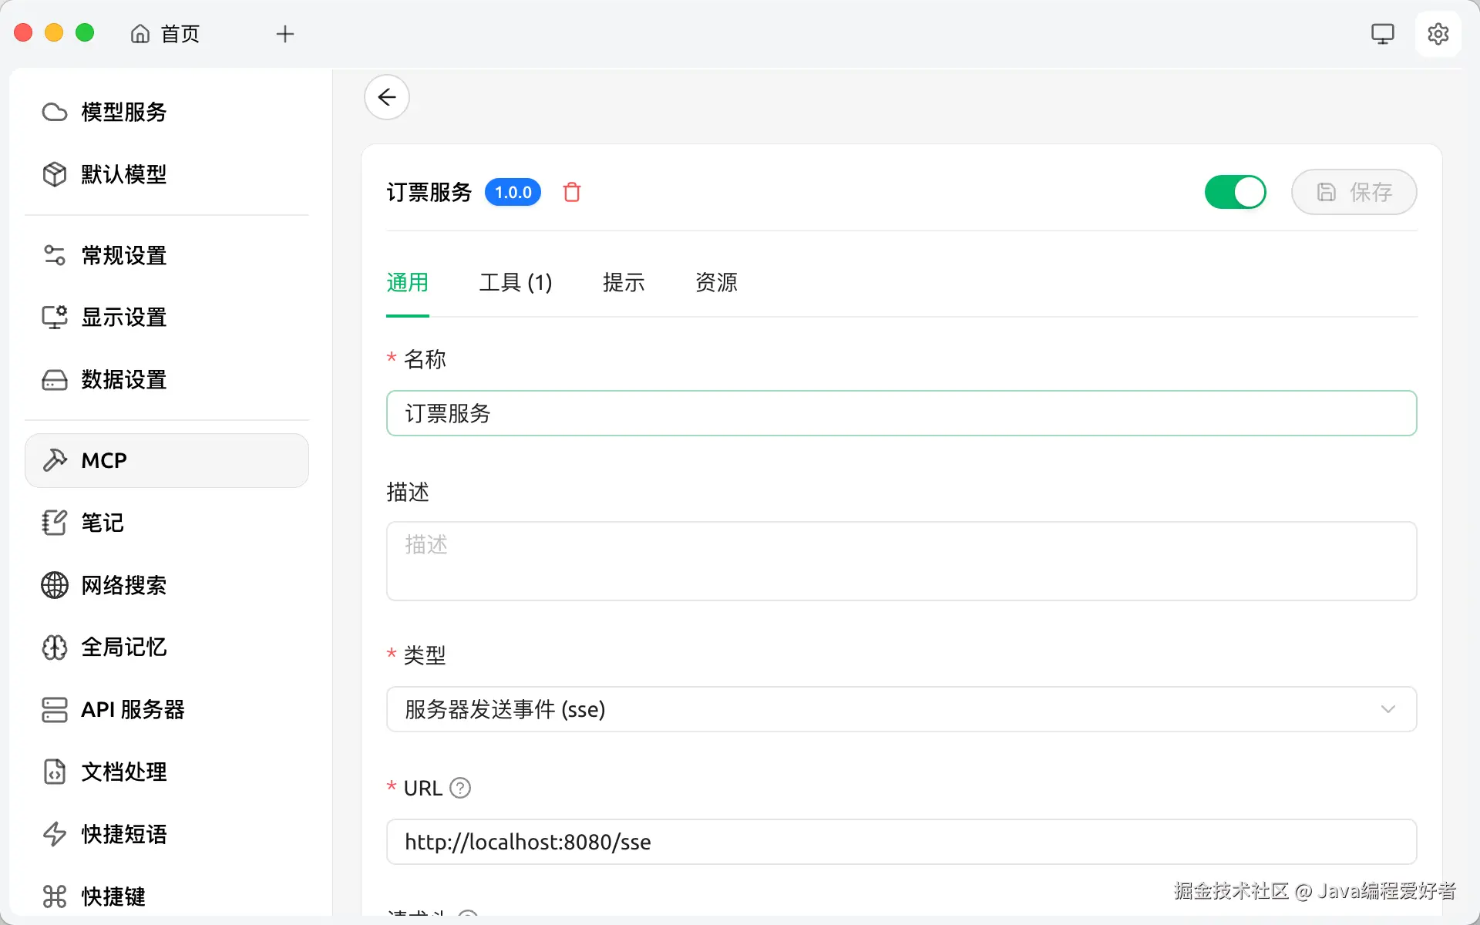Open 快捷短语 settings in sidebar
The height and width of the screenshot is (925, 1480).
123,834
